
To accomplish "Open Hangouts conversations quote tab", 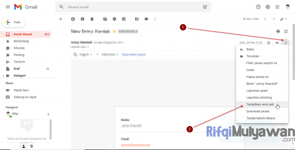I will click(x=32, y=147).
